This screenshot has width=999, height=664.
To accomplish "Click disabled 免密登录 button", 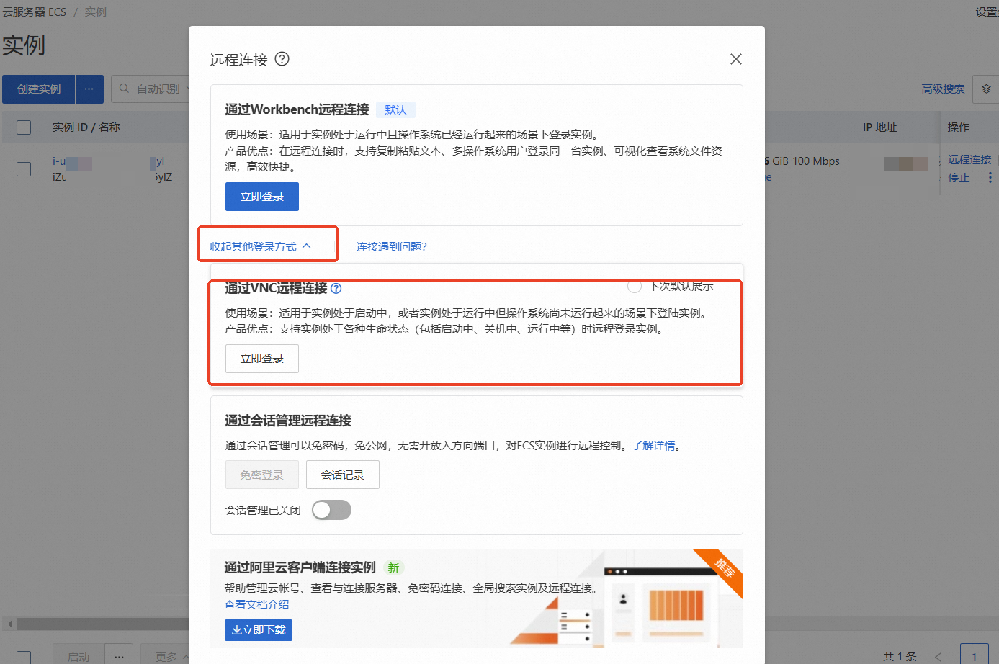I will coord(262,475).
